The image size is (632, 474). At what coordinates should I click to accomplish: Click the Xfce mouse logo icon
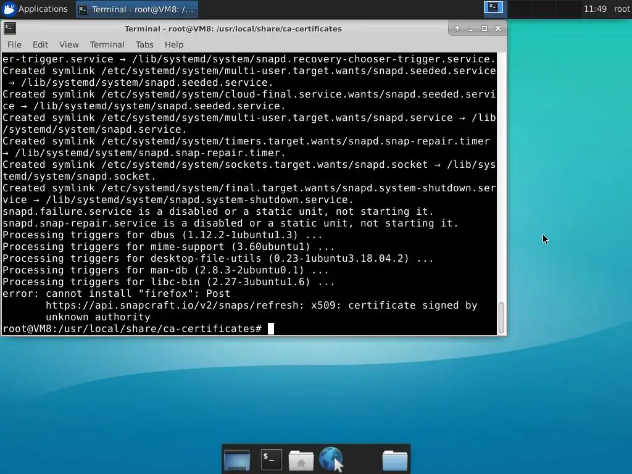(x=9, y=9)
